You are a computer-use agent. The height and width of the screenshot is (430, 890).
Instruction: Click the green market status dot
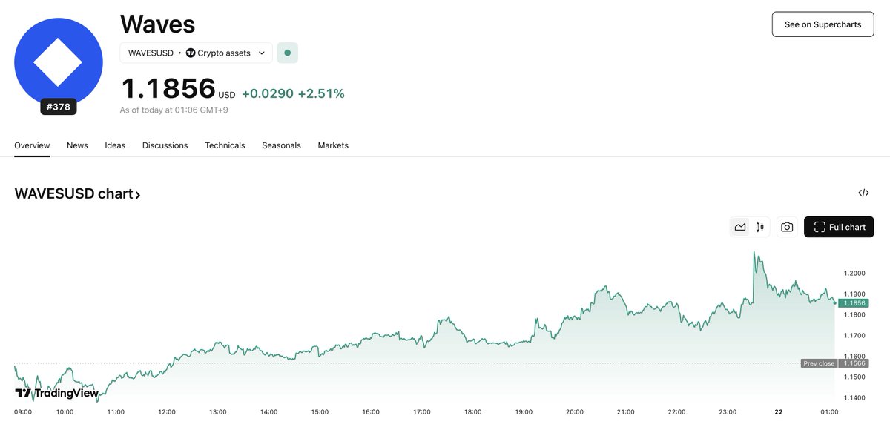(x=288, y=53)
